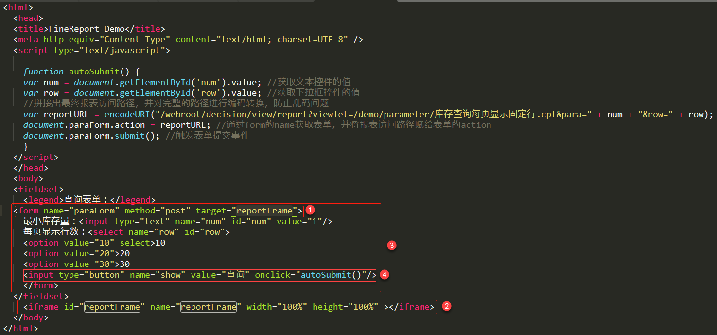Click the script type text/javascript line
Image resolution: width=717 pixels, height=335 pixels.
click(92, 50)
